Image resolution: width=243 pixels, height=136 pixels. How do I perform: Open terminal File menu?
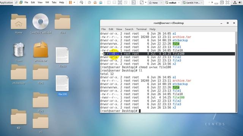point(104,29)
